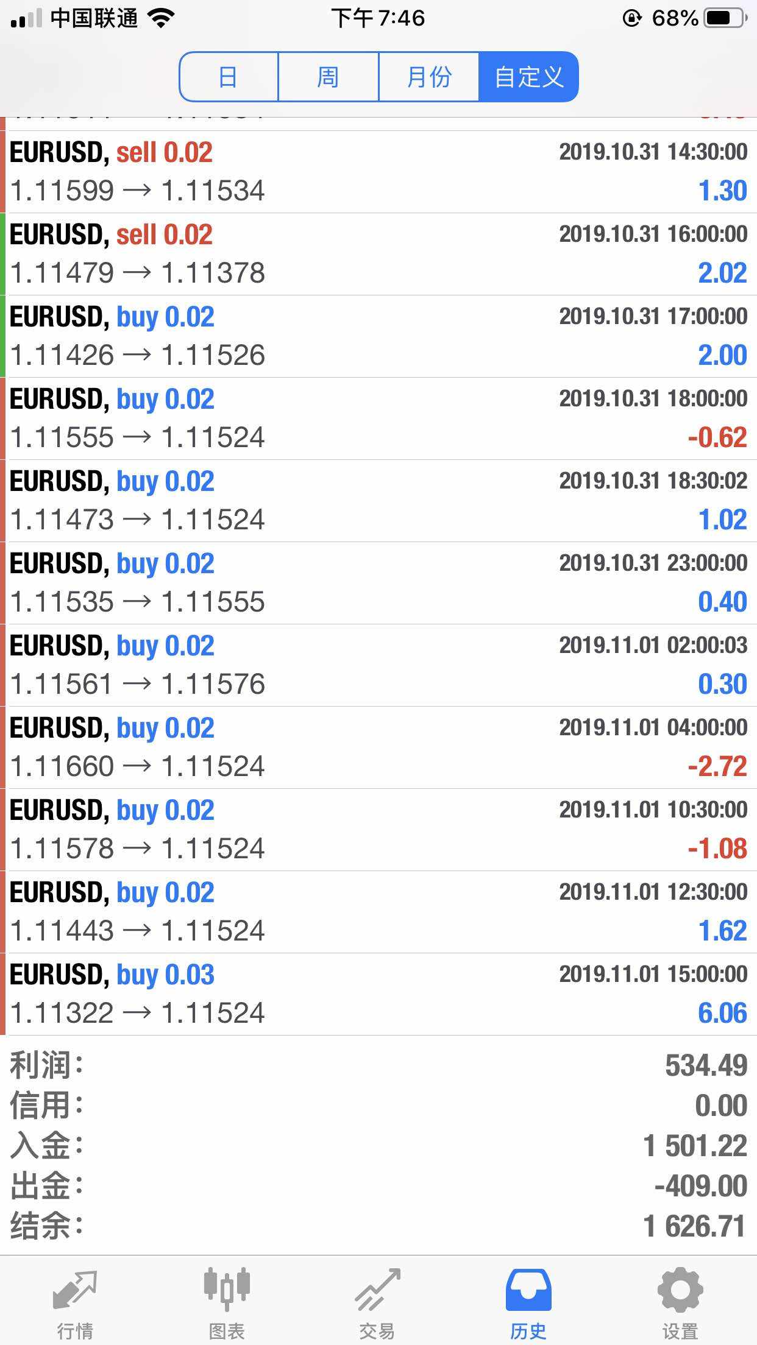The width and height of the screenshot is (757, 1345).
Task: Open the 交易 trade tab icon
Action: point(377,1290)
